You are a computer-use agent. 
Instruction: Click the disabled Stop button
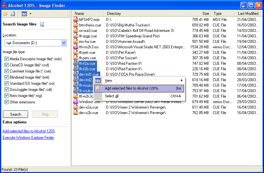point(45,114)
